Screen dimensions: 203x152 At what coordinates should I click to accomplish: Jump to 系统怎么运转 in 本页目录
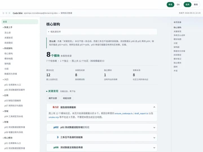(179, 35)
